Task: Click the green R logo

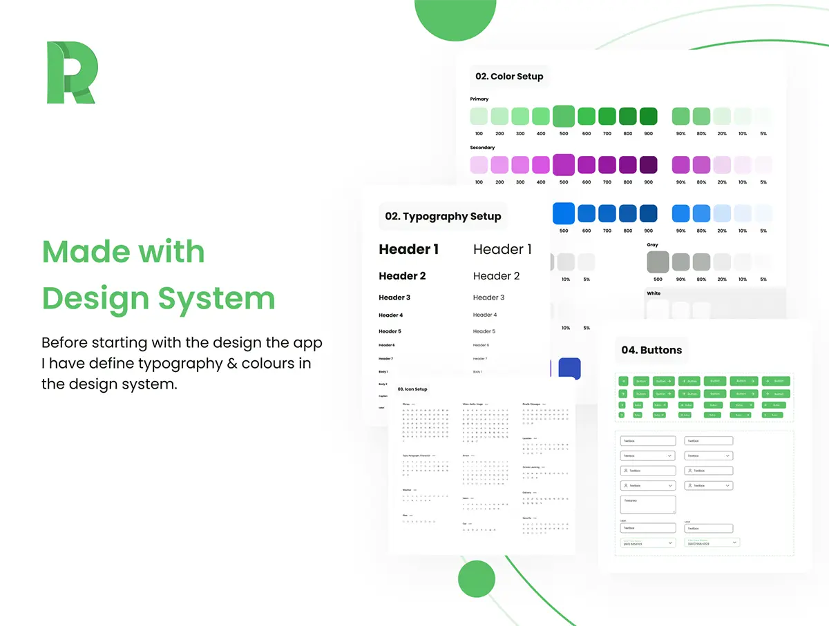Action: (71, 72)
